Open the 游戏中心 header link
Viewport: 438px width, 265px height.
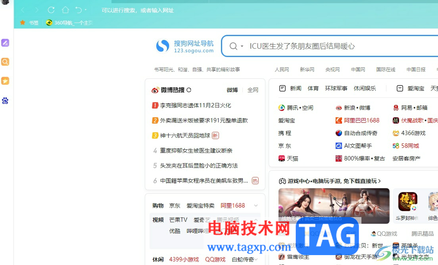pos(330,181)
